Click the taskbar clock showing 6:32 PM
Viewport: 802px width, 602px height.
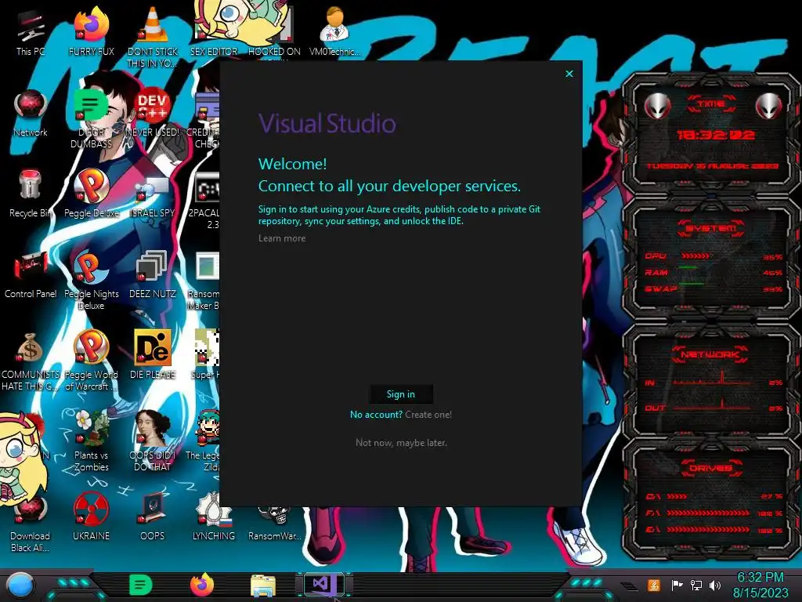click(760, 585)
